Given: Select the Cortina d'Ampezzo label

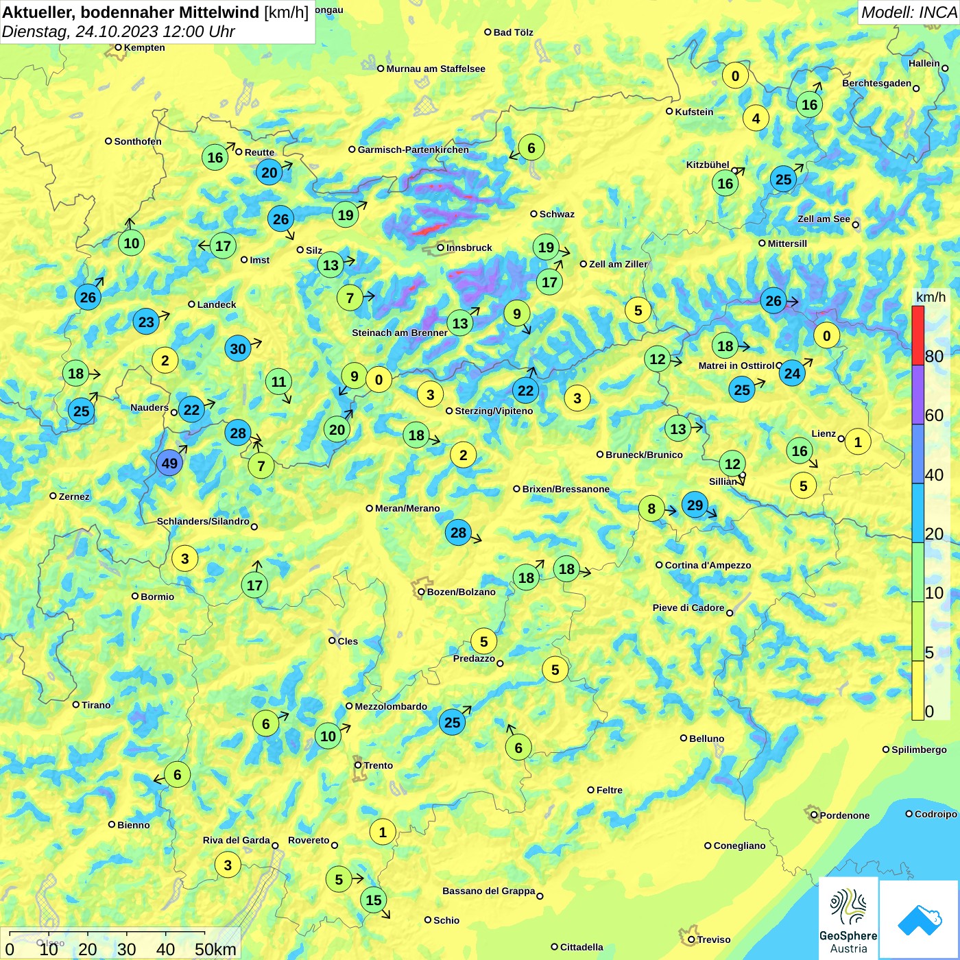Looking at the screenshot, I should click(708, 565).
